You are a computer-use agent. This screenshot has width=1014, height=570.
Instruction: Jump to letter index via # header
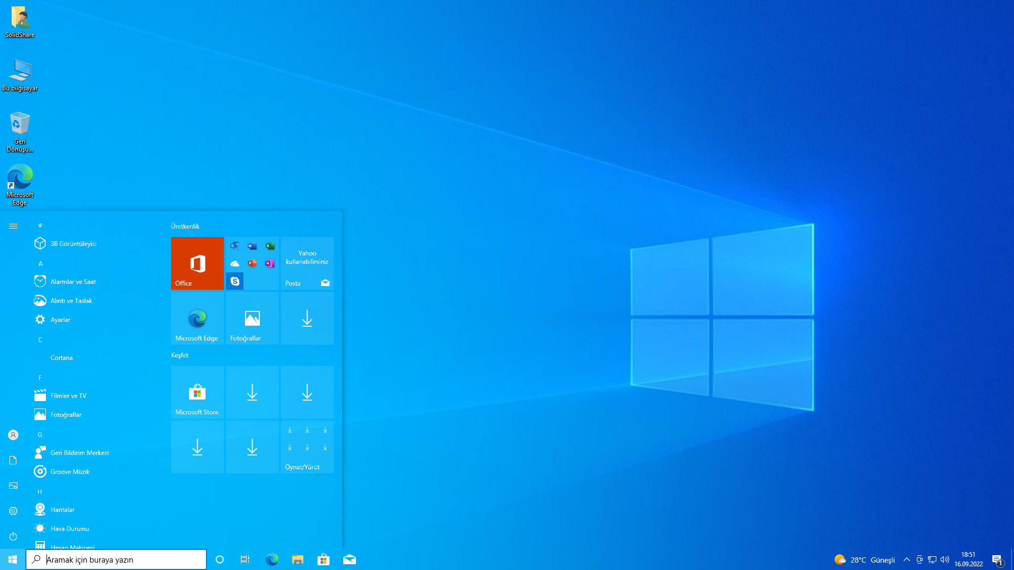point(40,225)
